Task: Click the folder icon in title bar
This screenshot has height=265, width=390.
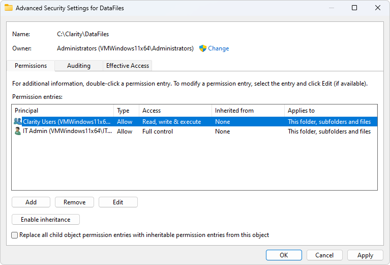Action: pyautogui.click(x=9, y=8)
